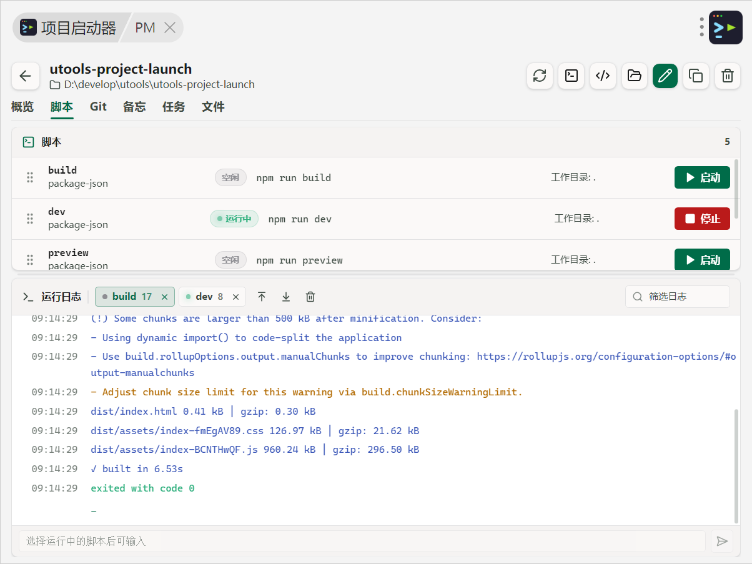The height and width of the screenshot is (564, 752).
Task: Close the build log tab
Action: point(164,297)
